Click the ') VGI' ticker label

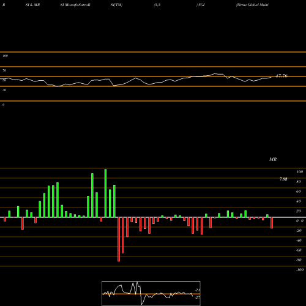tap(200, 5)
